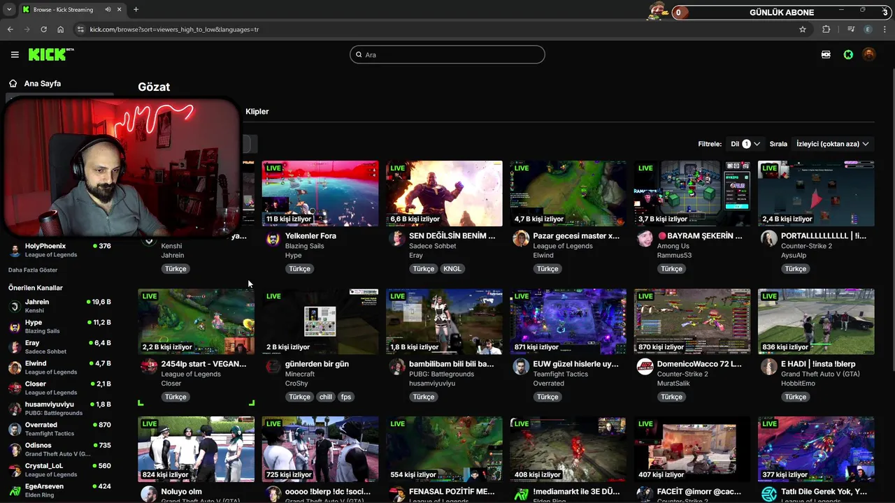Viewport: 895px width, 503px height.
Task: Go to Ana Sayfa
Action: tap(43, 83)
